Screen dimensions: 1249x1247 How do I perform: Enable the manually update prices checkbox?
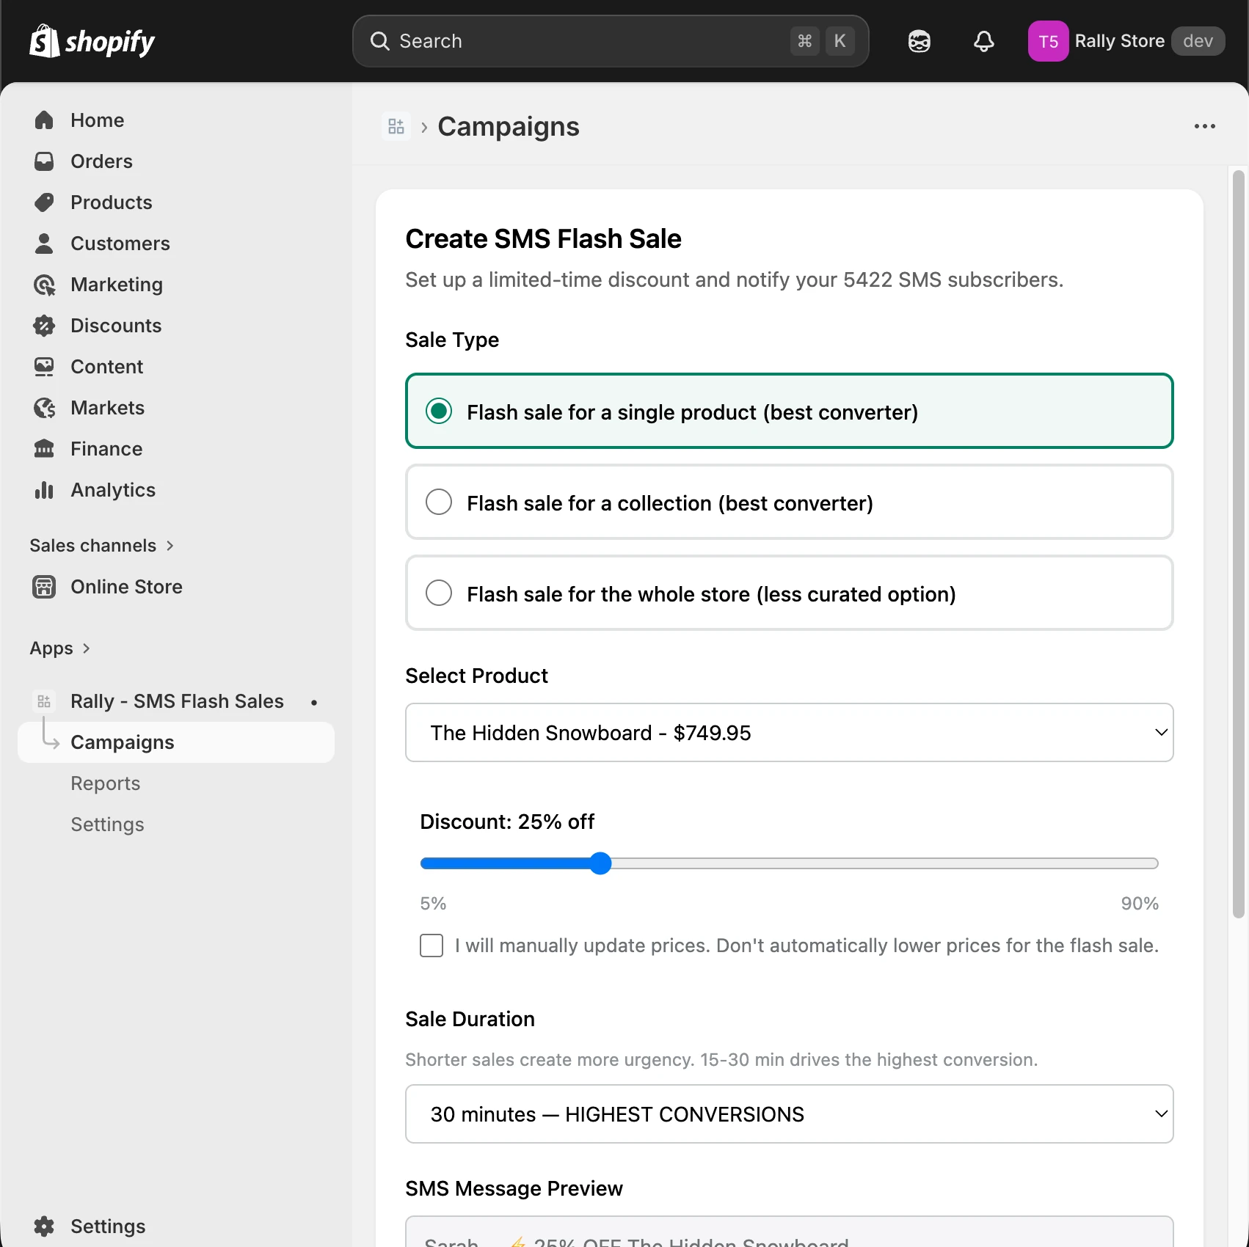click(431, 946)
